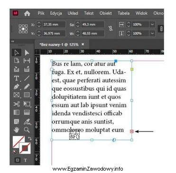Viewport: 176px width, 173px height.
Task: Click the red overset text plus box
Action: click(132, 131)
